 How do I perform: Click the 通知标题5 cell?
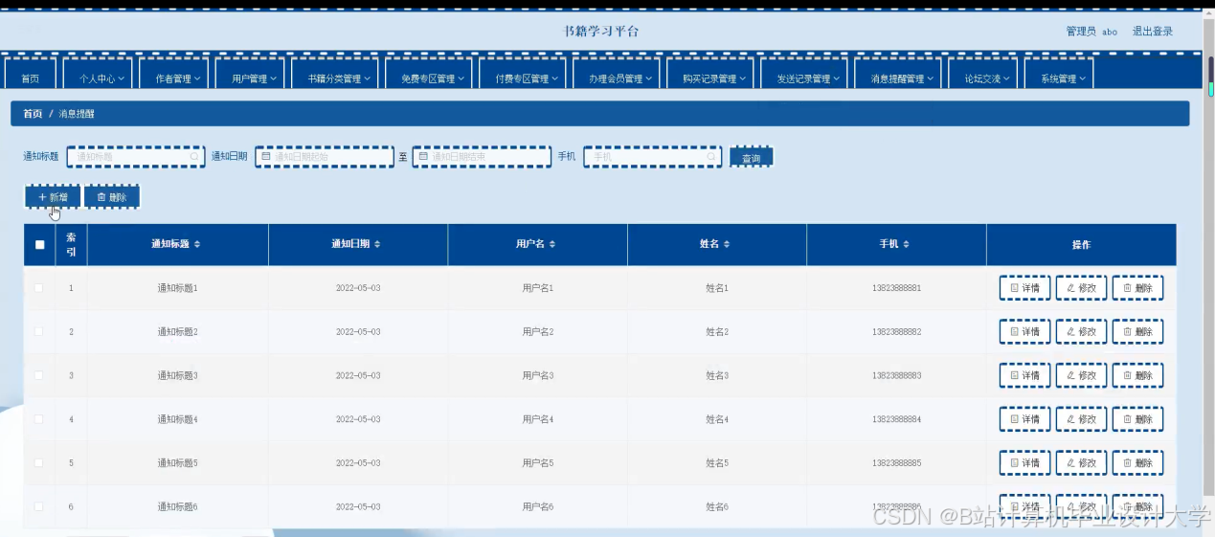177,462
